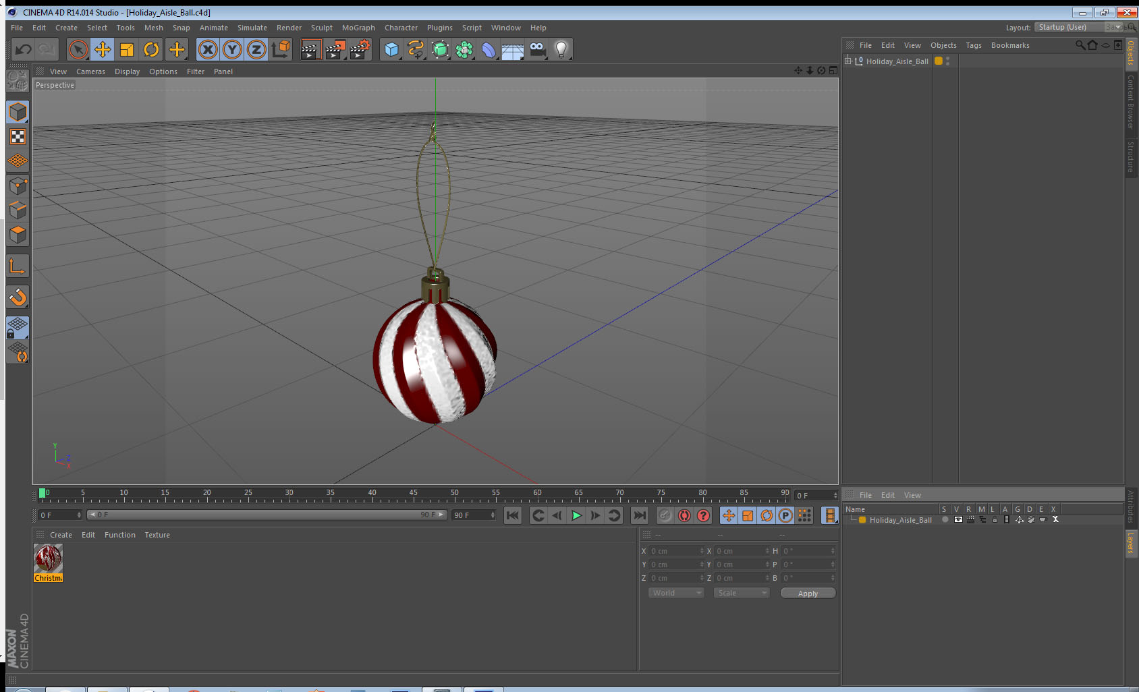Screen dimensions: 1139x692
Task: Click the X position 0 cm stepper arrows
Action: pos(702,551)
